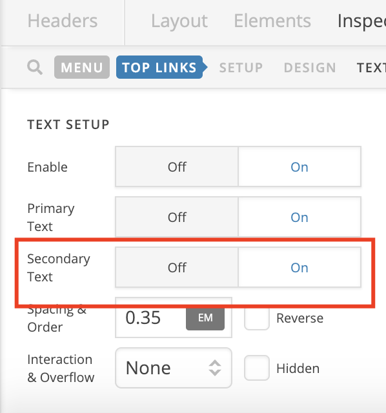This screenshot has width=386, height=413.
Task: Turn Enable setting Off
Action: tap(177, 166)
